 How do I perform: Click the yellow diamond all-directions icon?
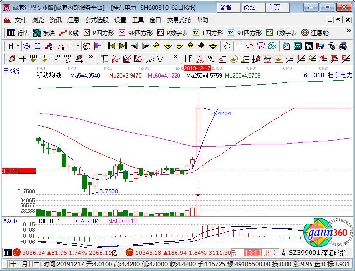point(201,46)
